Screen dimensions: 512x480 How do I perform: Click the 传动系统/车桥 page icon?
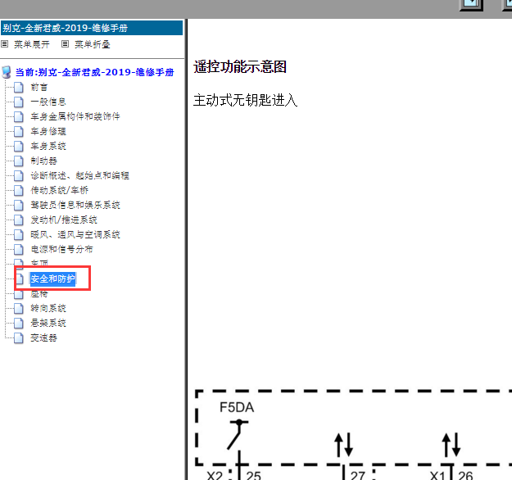point(19,190)
